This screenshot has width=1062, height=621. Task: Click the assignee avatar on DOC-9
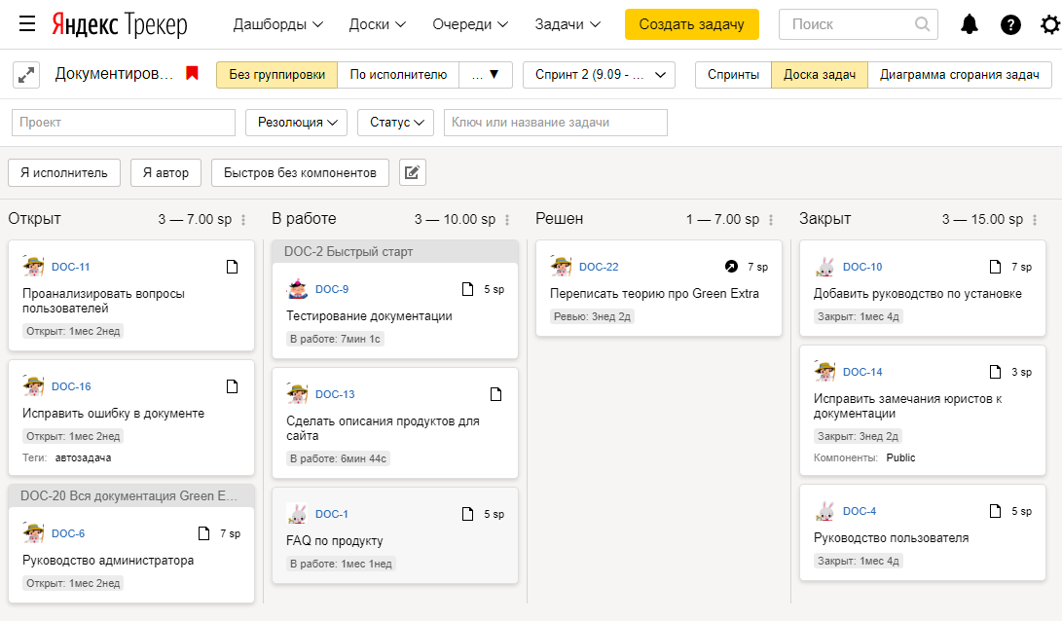coord(297,289)
